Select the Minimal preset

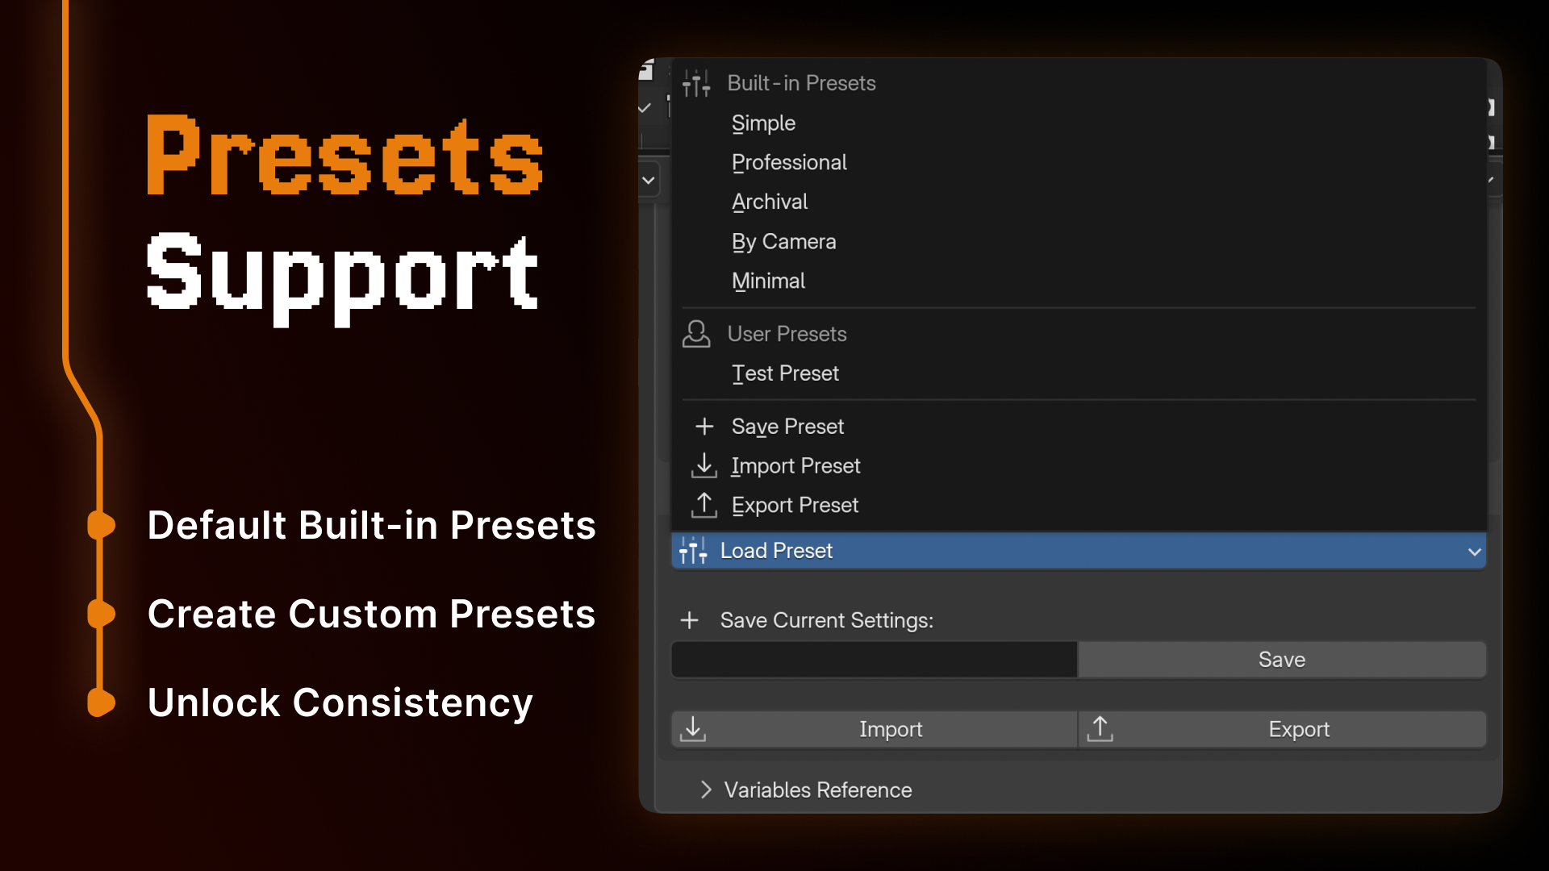[767, 281]
